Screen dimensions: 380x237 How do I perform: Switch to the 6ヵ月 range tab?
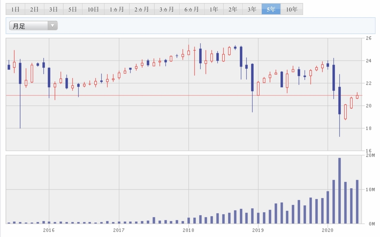click(x=192, y=9)
